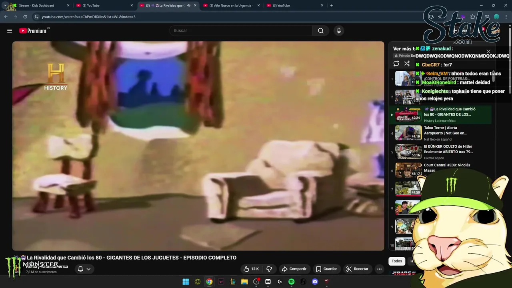Select currently playing La Rivalidad playlist item

pos(440,115)
